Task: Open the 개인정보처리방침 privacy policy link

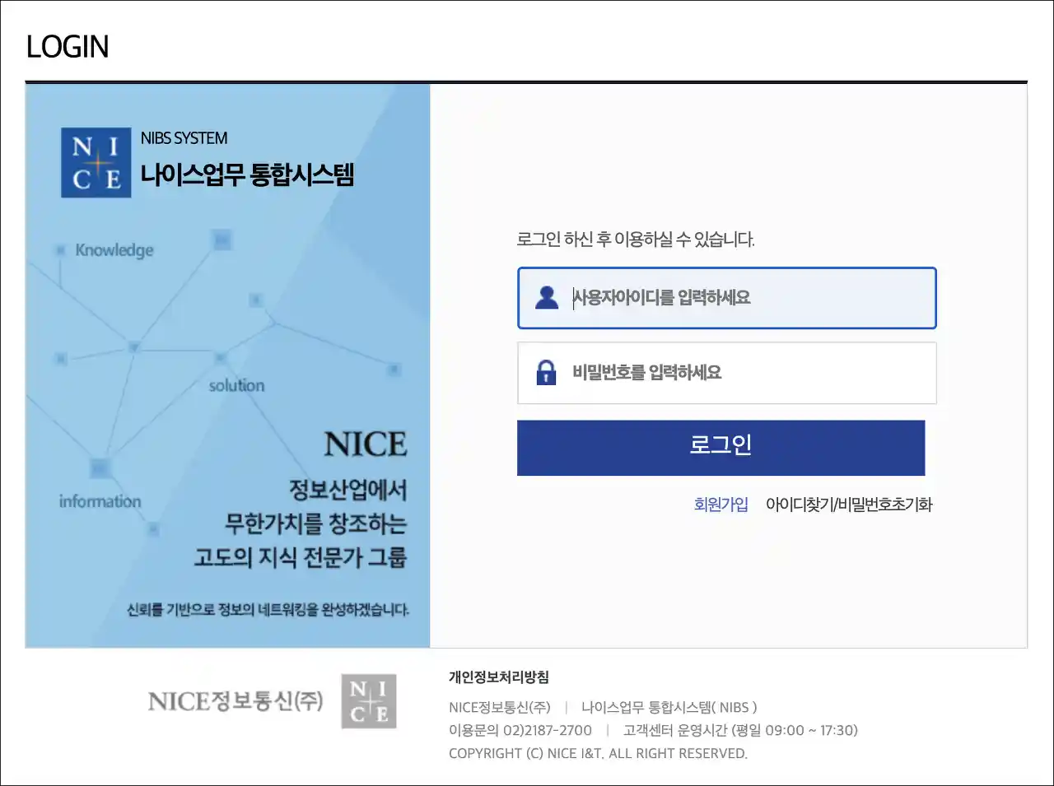Action: [x=499, y=677]
